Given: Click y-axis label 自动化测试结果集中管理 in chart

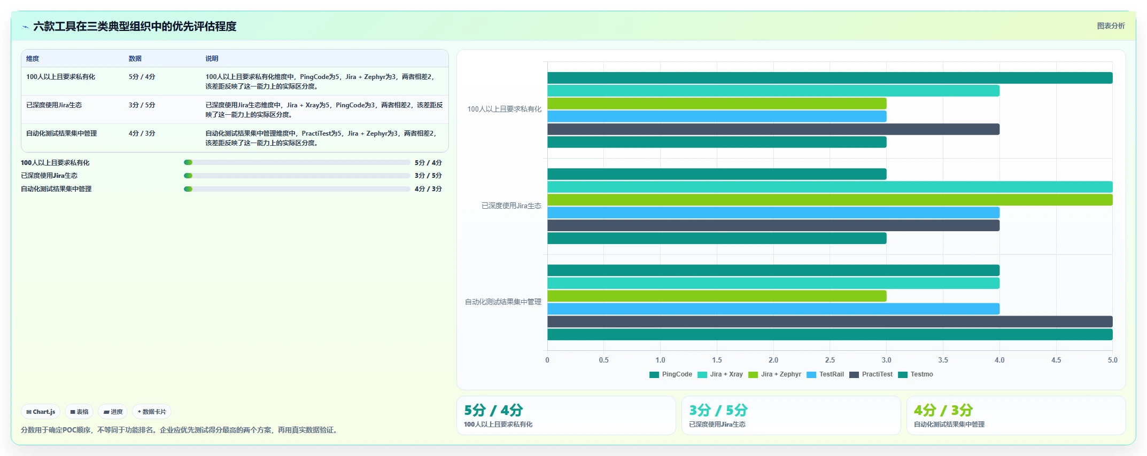Looking at the screenshot, I should pos(503,302).
